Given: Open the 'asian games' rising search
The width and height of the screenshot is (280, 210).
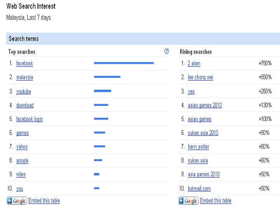Looking at the screenshot, I should pos(199,119).
